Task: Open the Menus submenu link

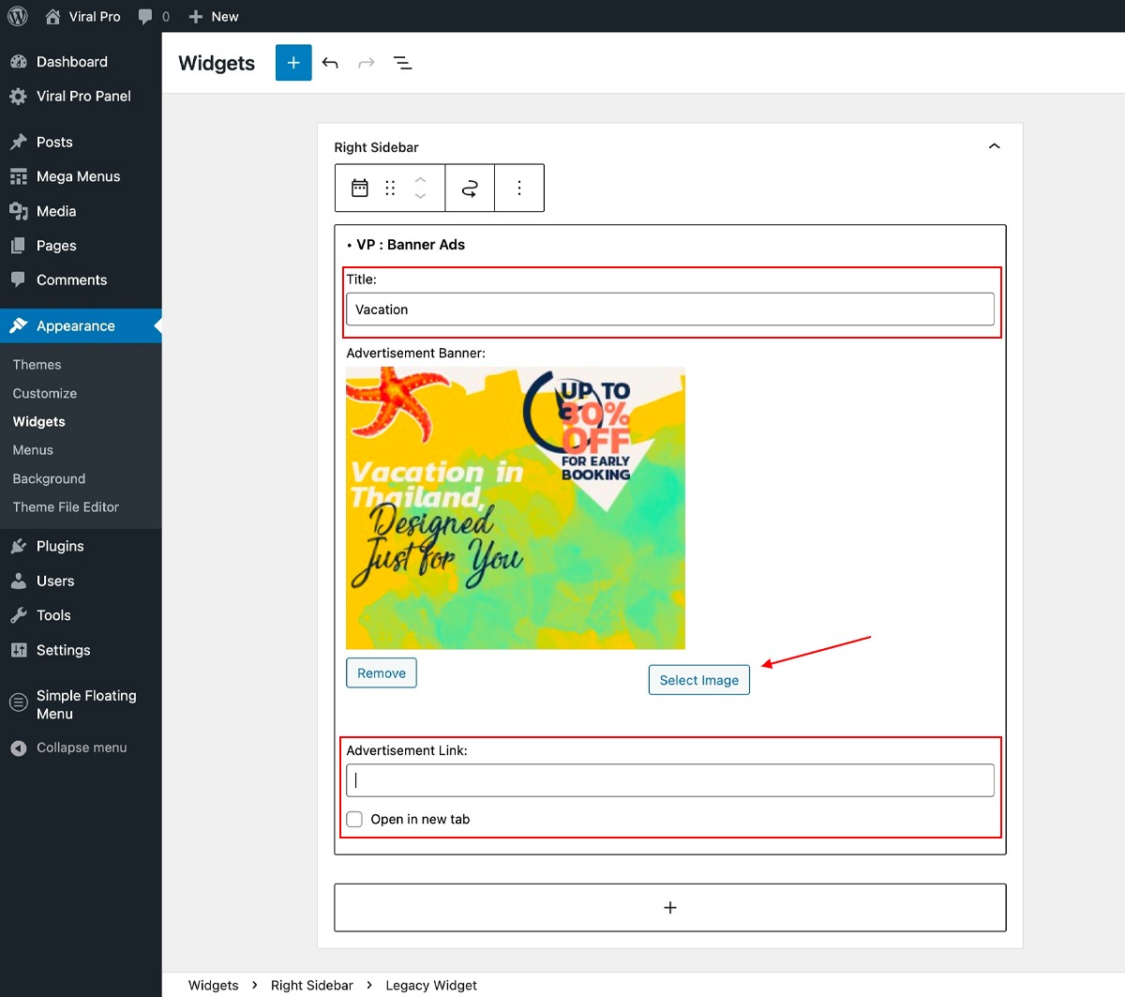Action: coord(33,450)
